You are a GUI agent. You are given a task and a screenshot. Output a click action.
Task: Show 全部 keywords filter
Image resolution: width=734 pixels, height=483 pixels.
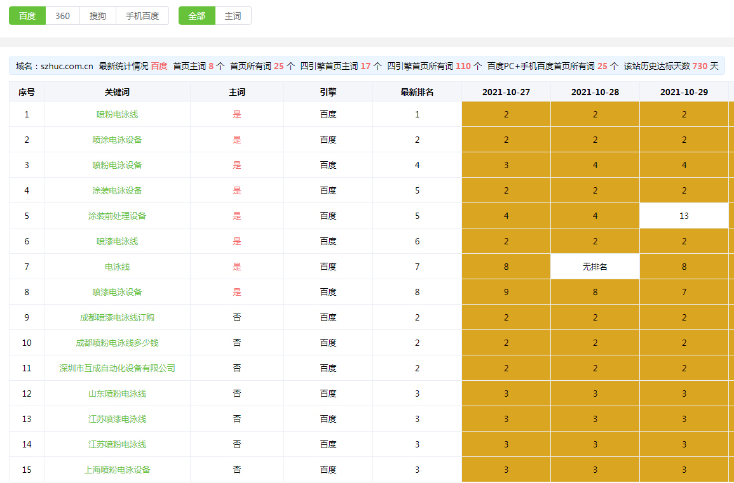(x=197, y=16)
